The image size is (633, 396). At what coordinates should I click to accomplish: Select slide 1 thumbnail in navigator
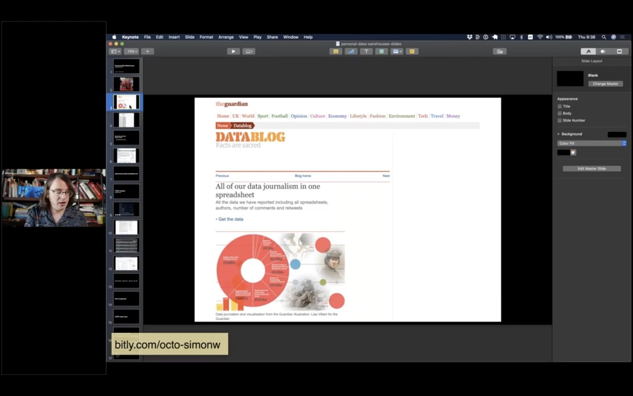point(127,67)
